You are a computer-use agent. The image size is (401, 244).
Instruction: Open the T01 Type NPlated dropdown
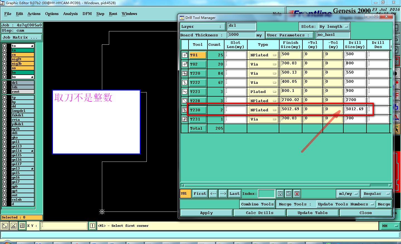[x=263, y=55]
